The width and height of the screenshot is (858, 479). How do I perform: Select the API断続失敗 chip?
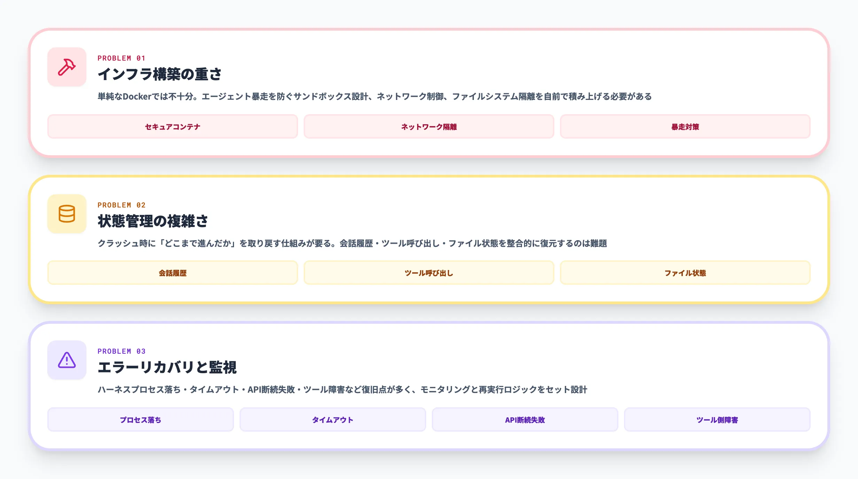click(x=525, y=419)
